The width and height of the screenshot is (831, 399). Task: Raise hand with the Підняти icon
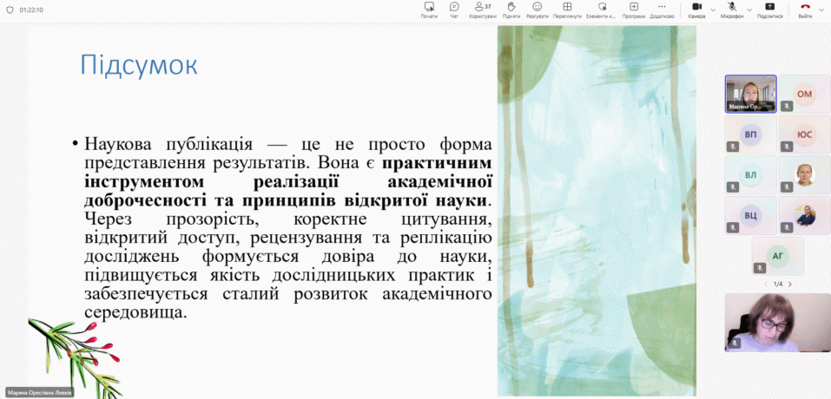511,10
